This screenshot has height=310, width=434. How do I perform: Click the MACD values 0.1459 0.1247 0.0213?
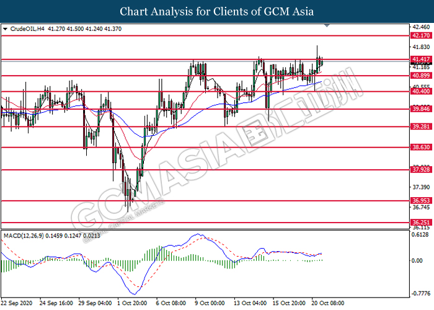[73, 236]
